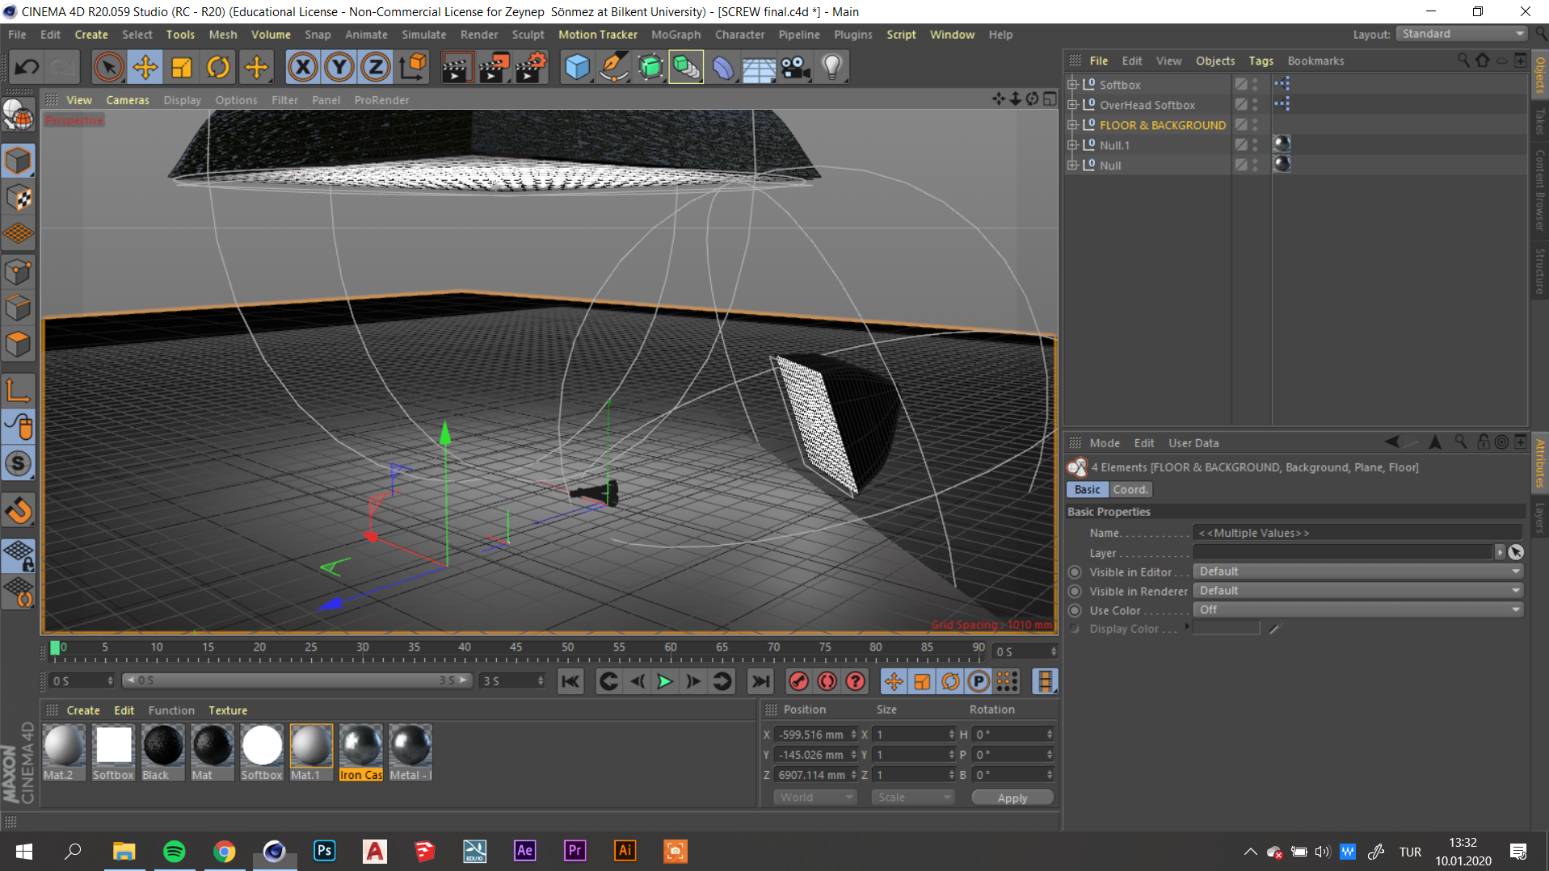The image size is (1549, 871).
Task: Expand the OverHead Softbox object
Action: point(1072,104)
